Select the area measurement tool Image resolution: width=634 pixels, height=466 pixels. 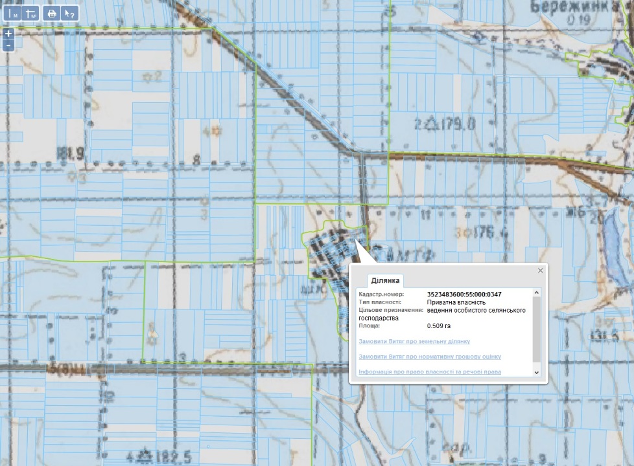[30, 13]
